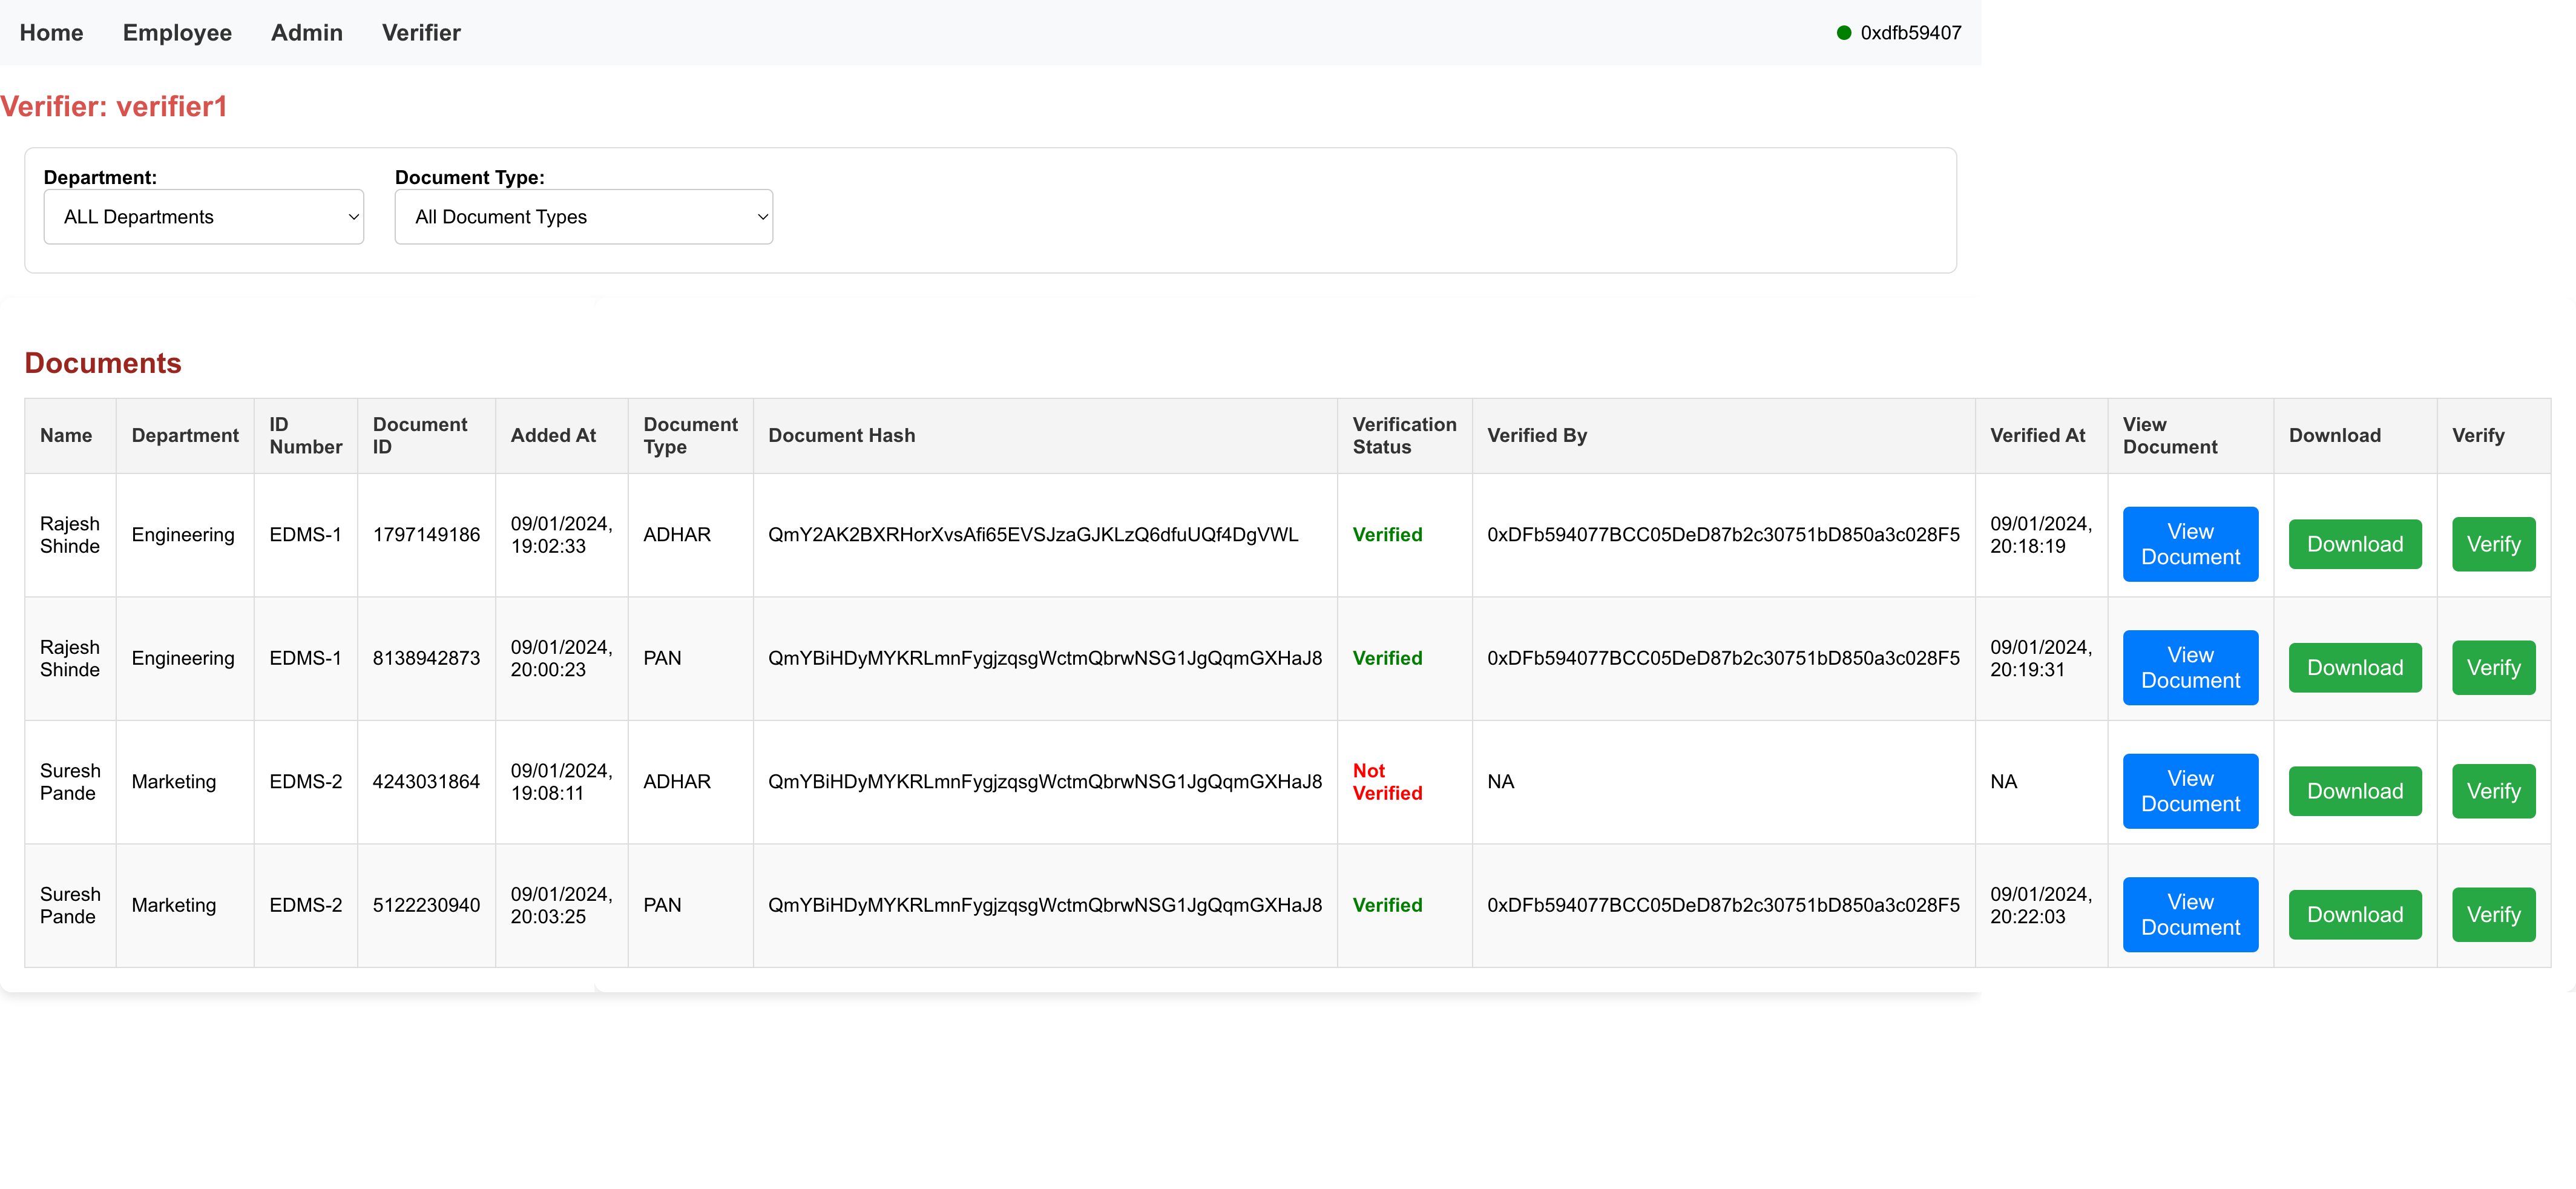Click the Verification Status column header
2576x1189 pixels.
[x=1403, y=436]
